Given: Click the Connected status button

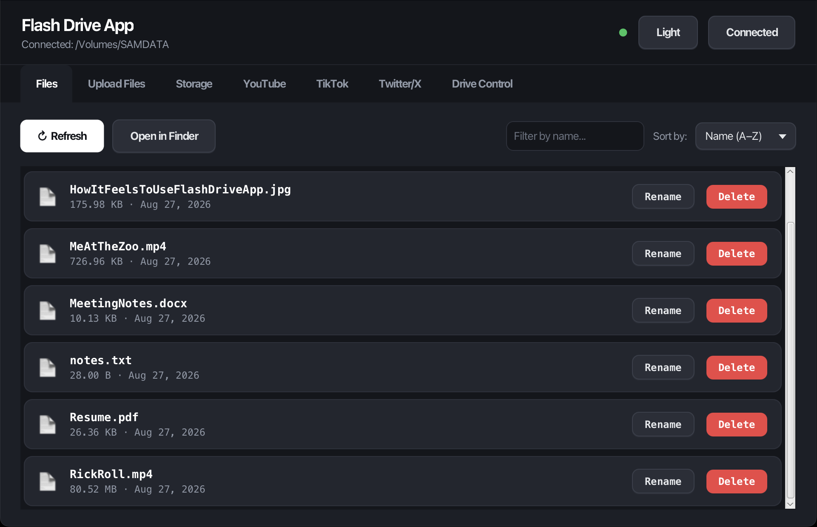Looking at the screenshot, I should pyautogui.click(x=752, y=33).
